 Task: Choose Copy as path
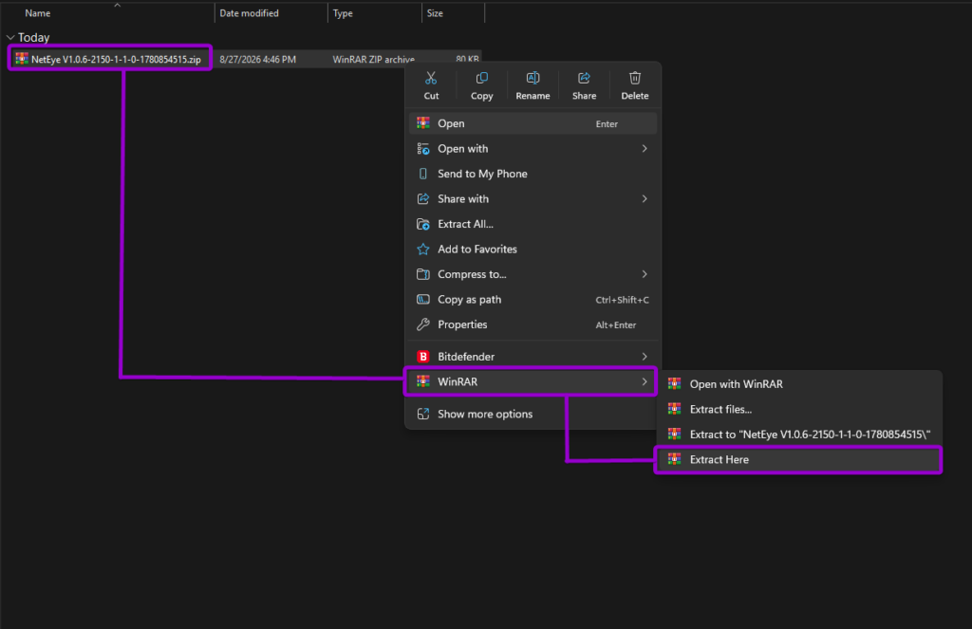coord(533,299)
